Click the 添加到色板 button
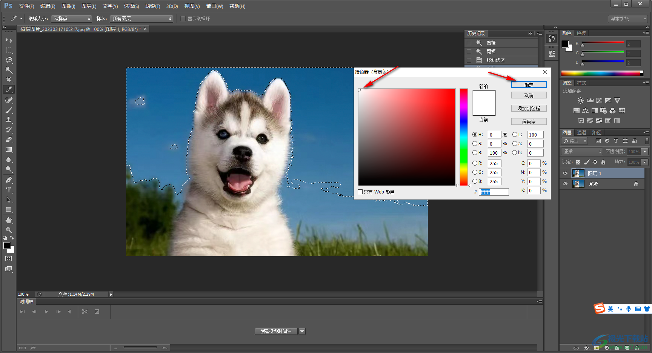652x353 pixels. click(529, 109)
